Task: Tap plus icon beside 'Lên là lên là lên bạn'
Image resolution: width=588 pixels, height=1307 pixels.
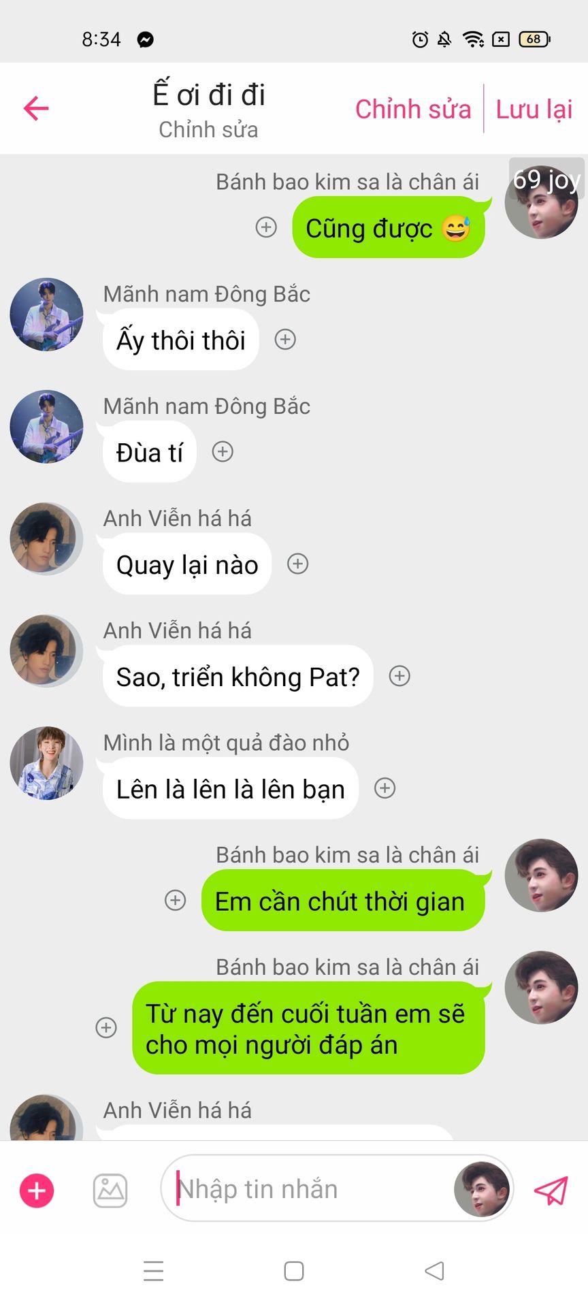Action: 385,788
